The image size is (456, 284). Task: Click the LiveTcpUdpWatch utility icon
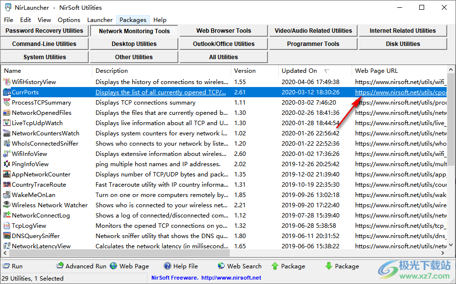coord(6,123)
